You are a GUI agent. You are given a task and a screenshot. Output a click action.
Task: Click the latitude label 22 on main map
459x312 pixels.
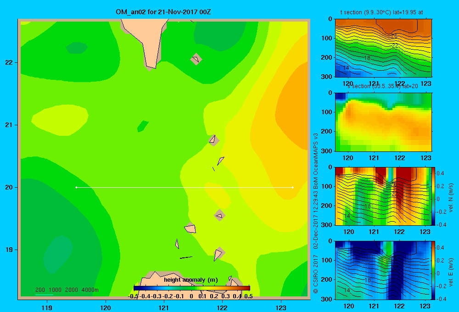[x=9, y=62]
